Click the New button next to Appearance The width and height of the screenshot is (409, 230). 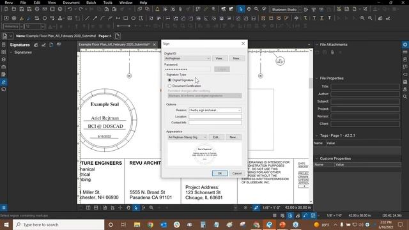click(x=233, y=137)
